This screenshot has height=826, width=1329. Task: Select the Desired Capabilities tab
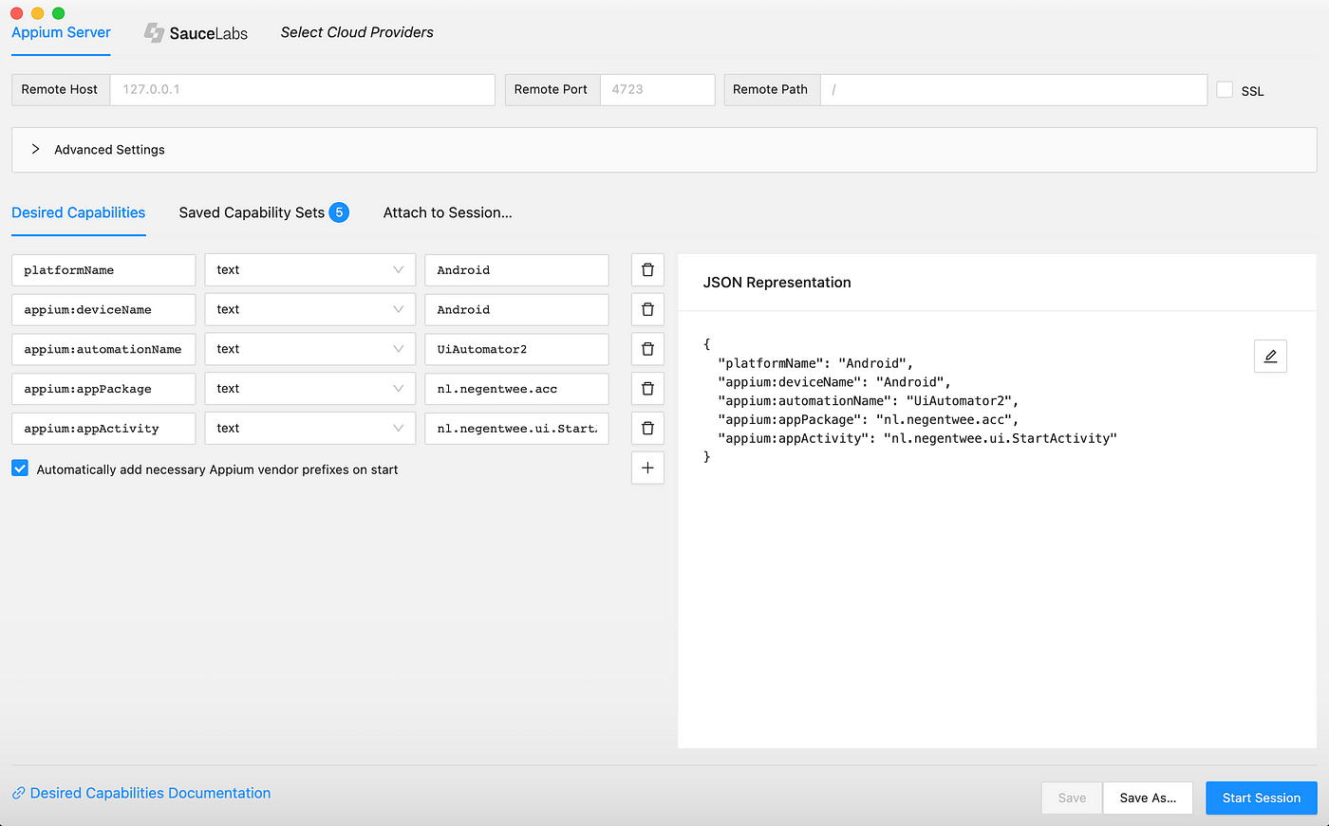79,212
